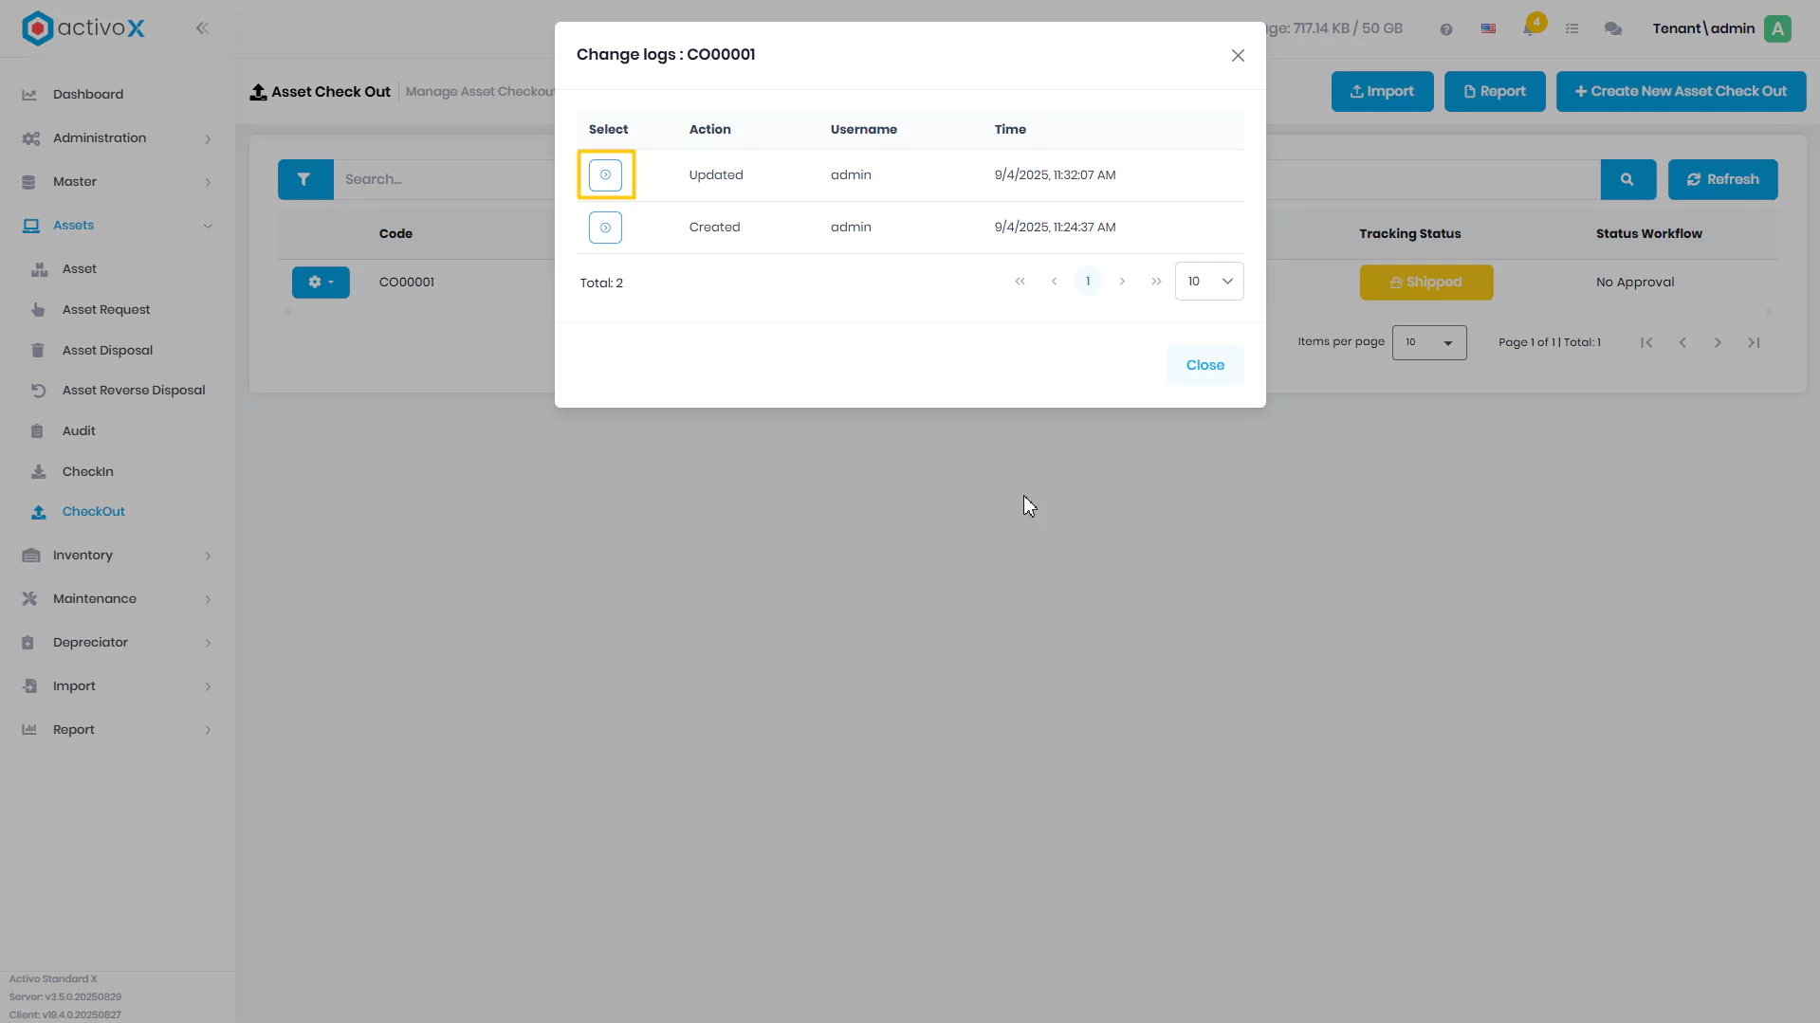Click the CO00001 code cell

(x=407, y=283)
